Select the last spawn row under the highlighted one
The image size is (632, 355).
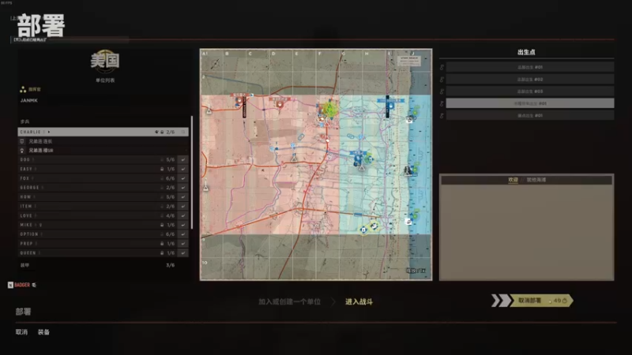(529, 115)
